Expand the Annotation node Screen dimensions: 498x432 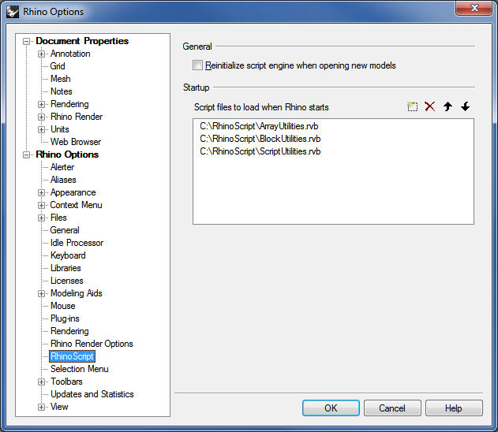[x=41, y=54]
